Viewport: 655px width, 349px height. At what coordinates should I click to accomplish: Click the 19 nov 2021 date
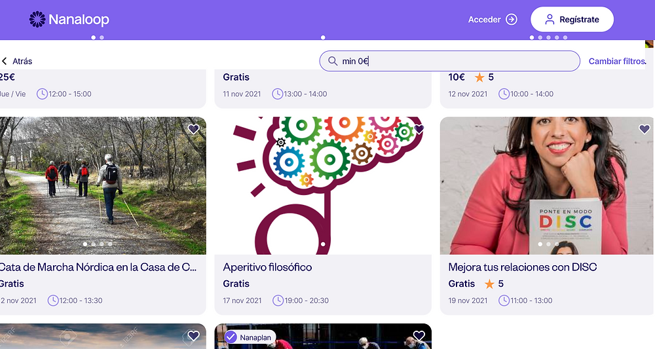(x=468, y=301)
